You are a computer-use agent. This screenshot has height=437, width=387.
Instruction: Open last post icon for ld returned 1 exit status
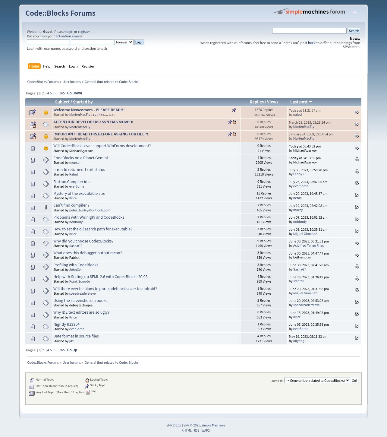coord(357,172)
